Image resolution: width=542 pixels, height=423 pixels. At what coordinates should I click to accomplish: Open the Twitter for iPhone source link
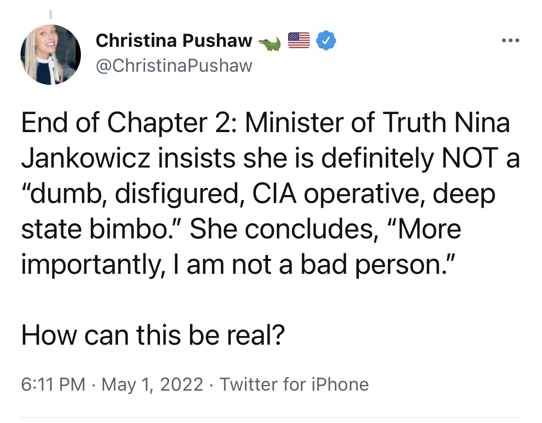[294, 385]
